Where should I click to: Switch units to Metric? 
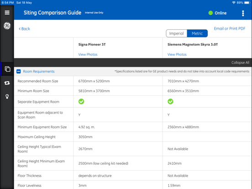[197, 33]
